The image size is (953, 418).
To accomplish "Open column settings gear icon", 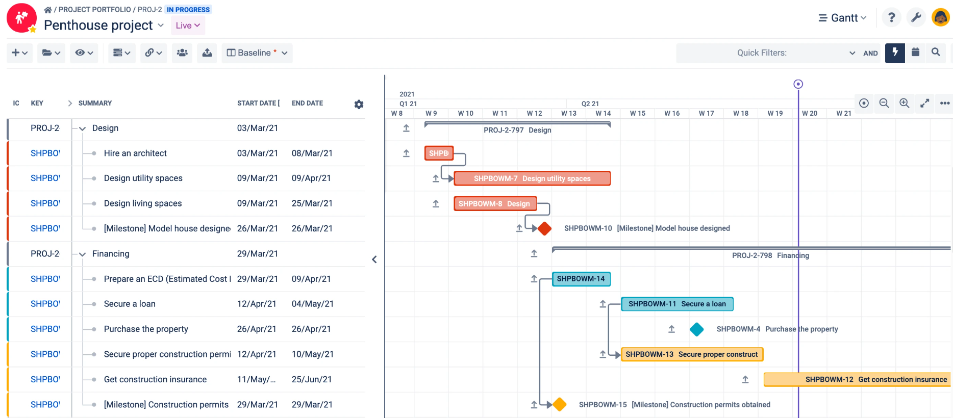I will [359, 104].
